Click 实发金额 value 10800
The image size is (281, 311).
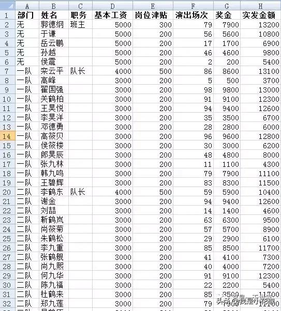pyautogui.click(x=260, y=34)
